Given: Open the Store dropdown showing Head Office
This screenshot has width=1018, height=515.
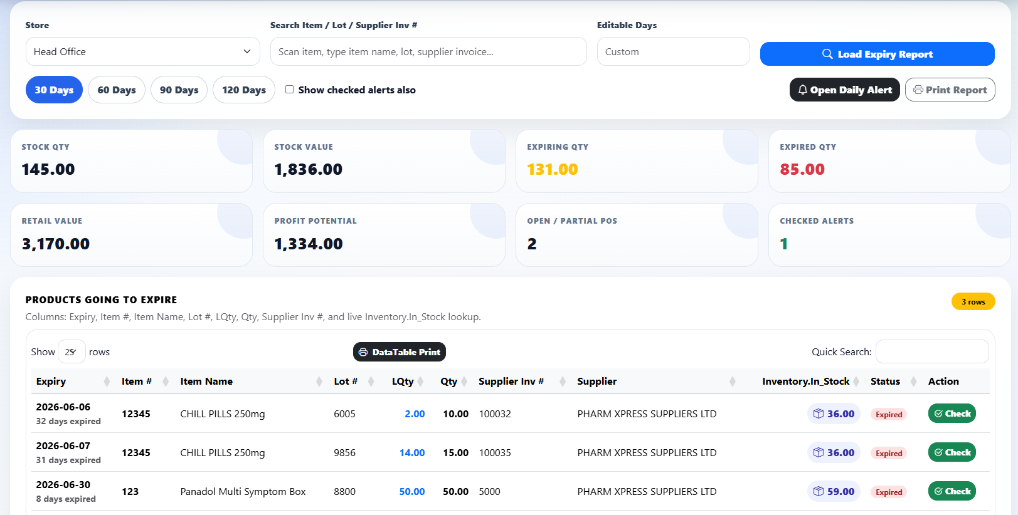Looking at the screenshot, I should (143, 51).
